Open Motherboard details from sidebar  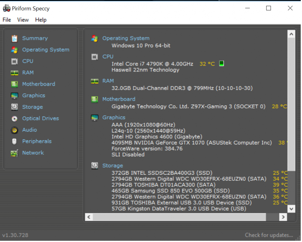pyautogui.click(x=39, y=84)
